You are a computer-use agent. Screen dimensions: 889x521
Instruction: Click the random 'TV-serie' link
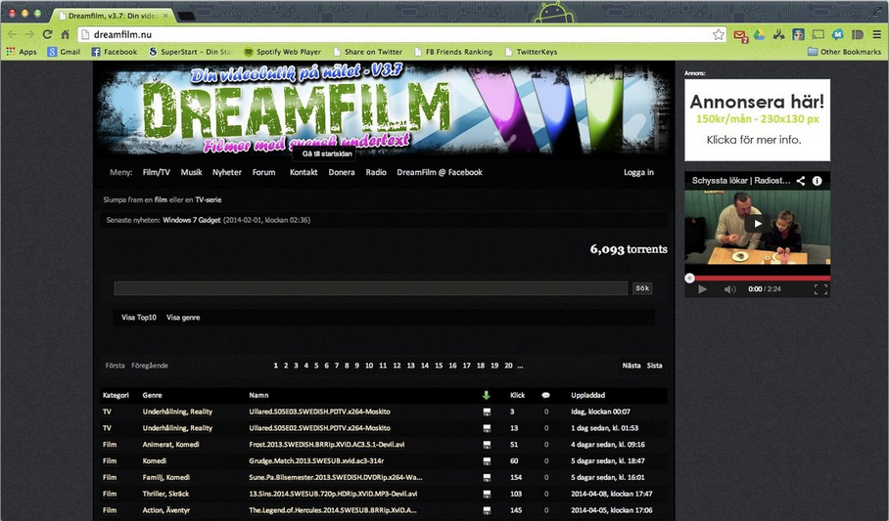pyautogui.click(x=209, y=200)
